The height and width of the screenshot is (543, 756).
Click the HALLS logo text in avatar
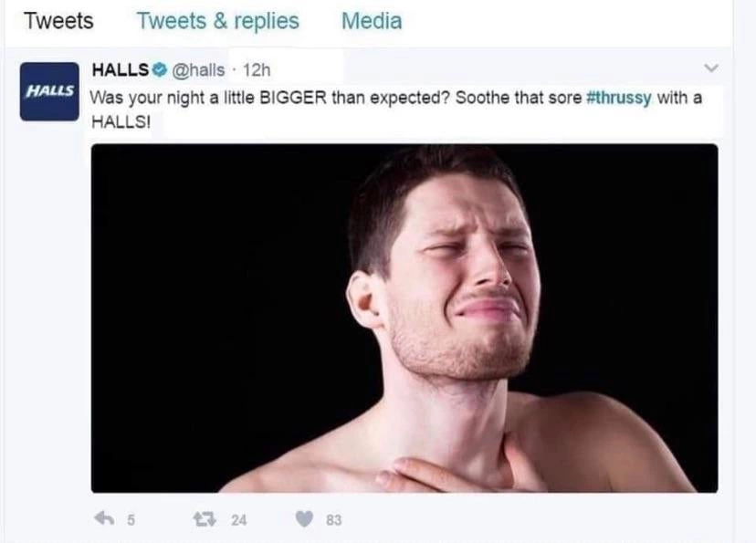[x=49, y=90]
